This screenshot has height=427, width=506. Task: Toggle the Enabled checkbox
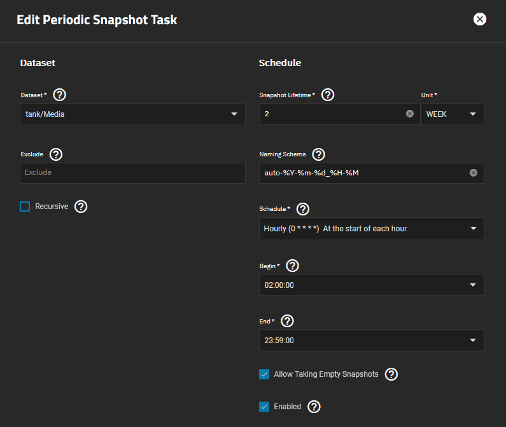[x=264, y=407]
